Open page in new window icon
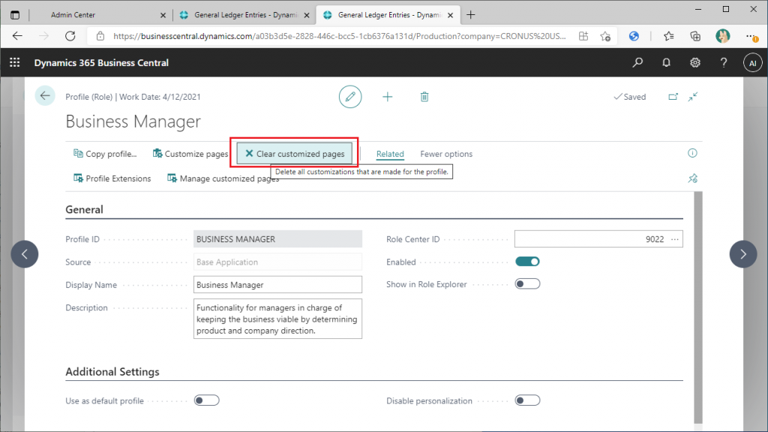 coord(673,97)
